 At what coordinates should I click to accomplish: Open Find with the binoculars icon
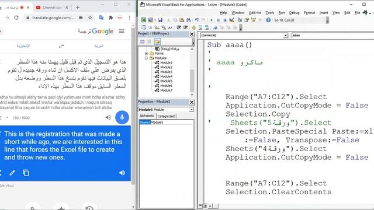188,20
